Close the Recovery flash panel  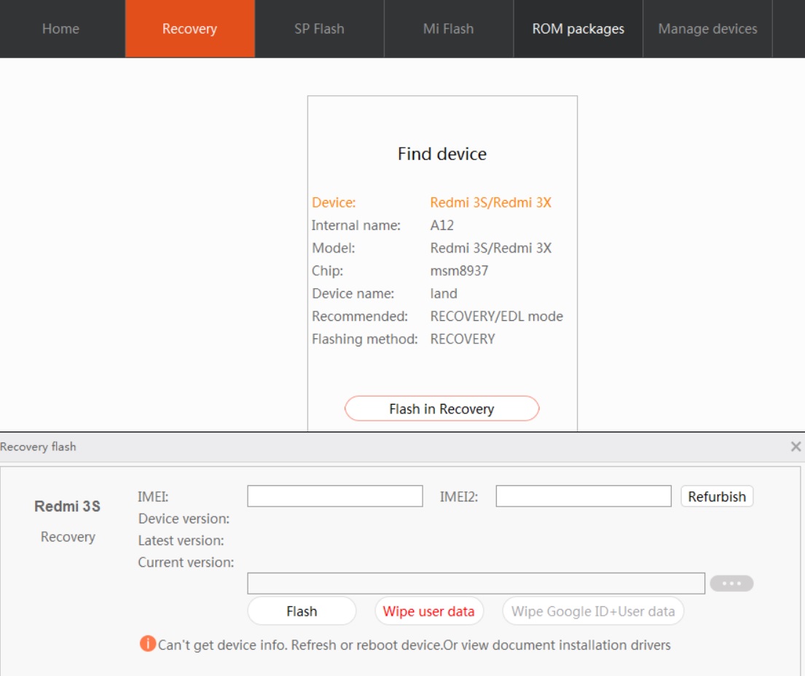click(796, 447)
